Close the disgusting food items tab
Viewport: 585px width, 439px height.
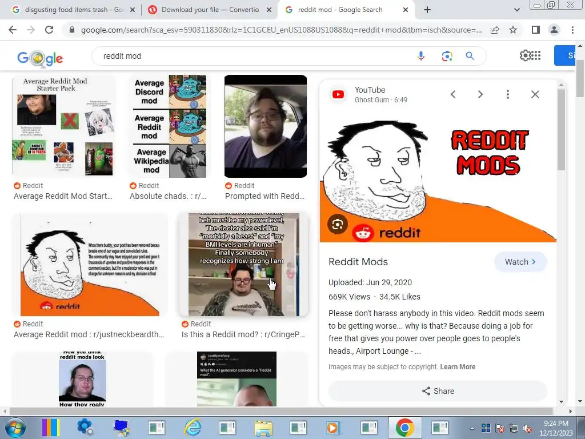point(133,10)
